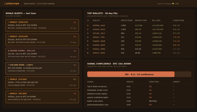The height and width of the screenshot is (112, 197).
Task: Sort wallets by P&L (30d) column header
Action: (156, 20)
